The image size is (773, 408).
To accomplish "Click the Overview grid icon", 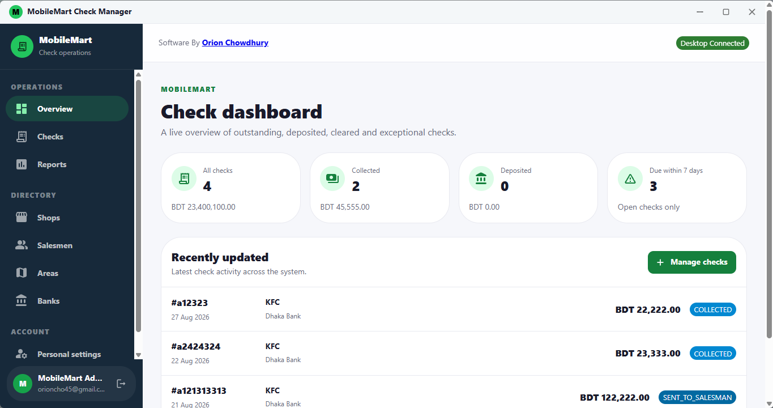I will pyautogui.click(x=22, y=109).
